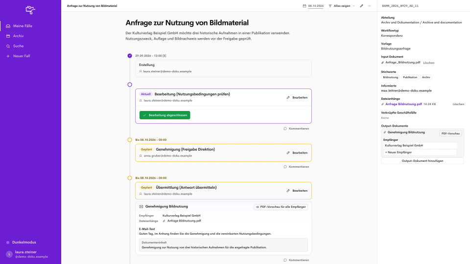Image resolution: width=470 pixels, height=264 pixels.
Task: Comment on the Genehmigung step
Action: (296, 167)
